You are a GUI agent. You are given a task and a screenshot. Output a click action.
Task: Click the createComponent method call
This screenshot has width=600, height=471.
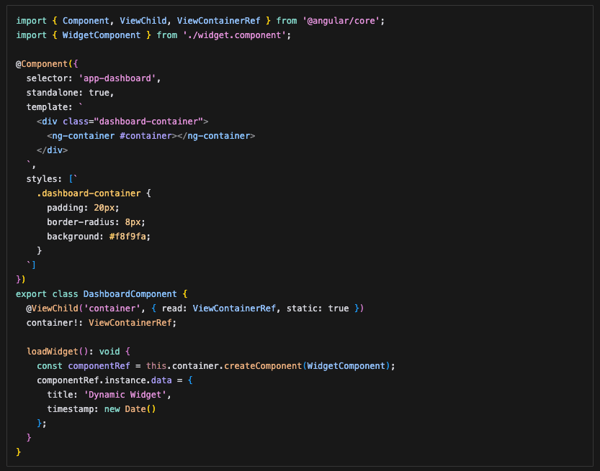click(x=263, y=366)
